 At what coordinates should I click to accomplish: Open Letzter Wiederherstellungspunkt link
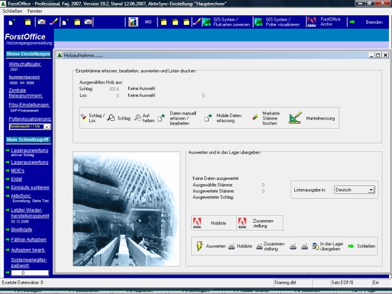pyautogui.click(x=30, y=213)
